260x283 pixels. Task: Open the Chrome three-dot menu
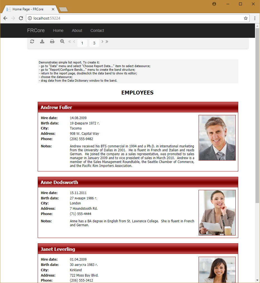[x=255, y=18]
